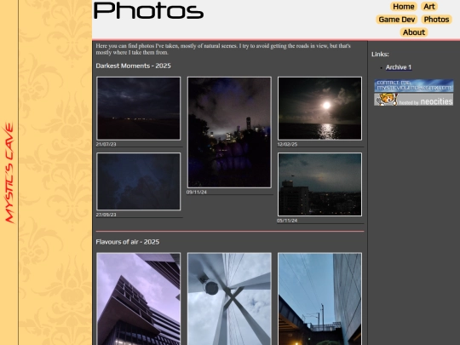Open the moon over water photo 12/02/25
The image size is (460, 345).
(319, 108)
